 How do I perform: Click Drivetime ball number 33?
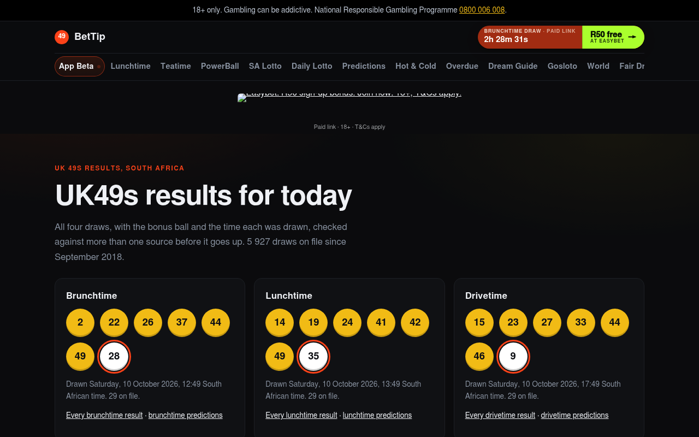pos(581,322)
